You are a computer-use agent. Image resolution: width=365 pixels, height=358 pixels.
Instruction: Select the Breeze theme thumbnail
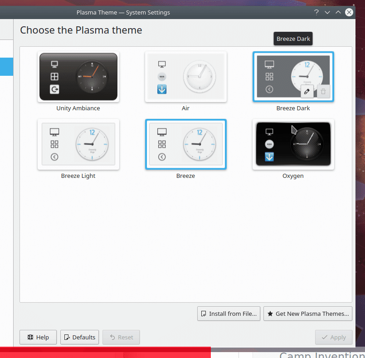pyautogui.click(x=185, y=144)
